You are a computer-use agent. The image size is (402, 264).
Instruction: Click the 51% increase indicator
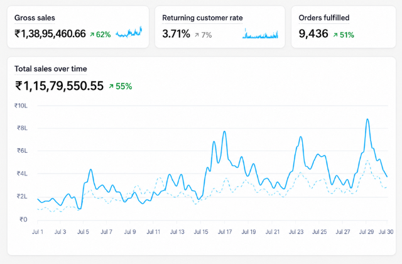coord(344,35)
